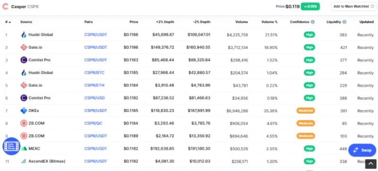Click the Coinlist Pro logo in row 3
The width and height of the screenshot is (378, 171).
tap(24, 60)
